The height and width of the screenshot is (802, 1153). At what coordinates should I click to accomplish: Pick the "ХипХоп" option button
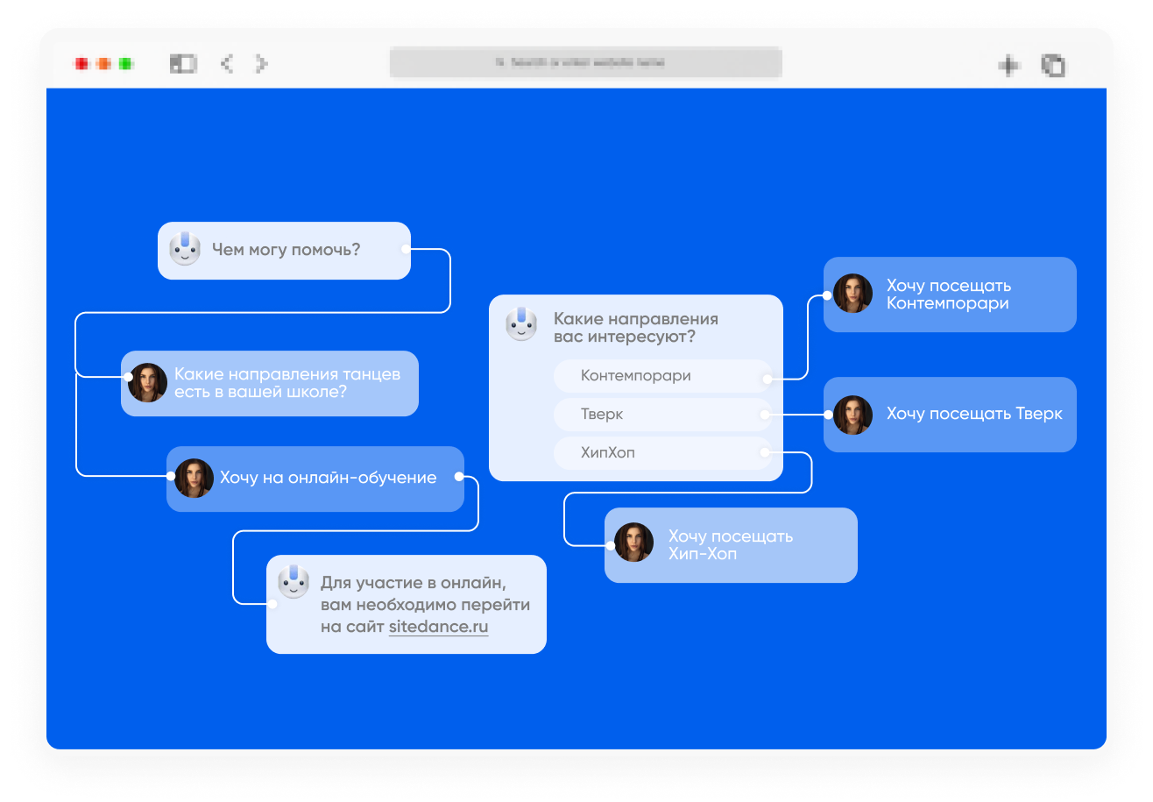pyautogui.click(x=662, y=452)
